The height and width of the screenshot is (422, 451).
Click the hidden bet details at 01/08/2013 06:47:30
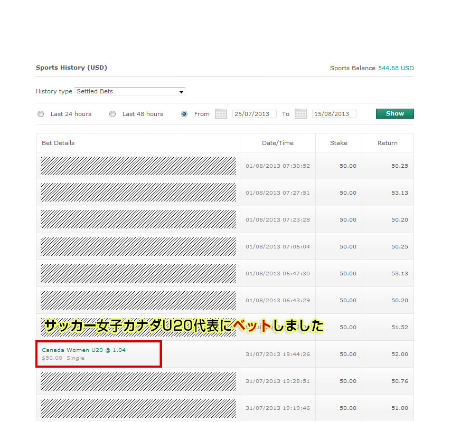[x=138, y=273]
